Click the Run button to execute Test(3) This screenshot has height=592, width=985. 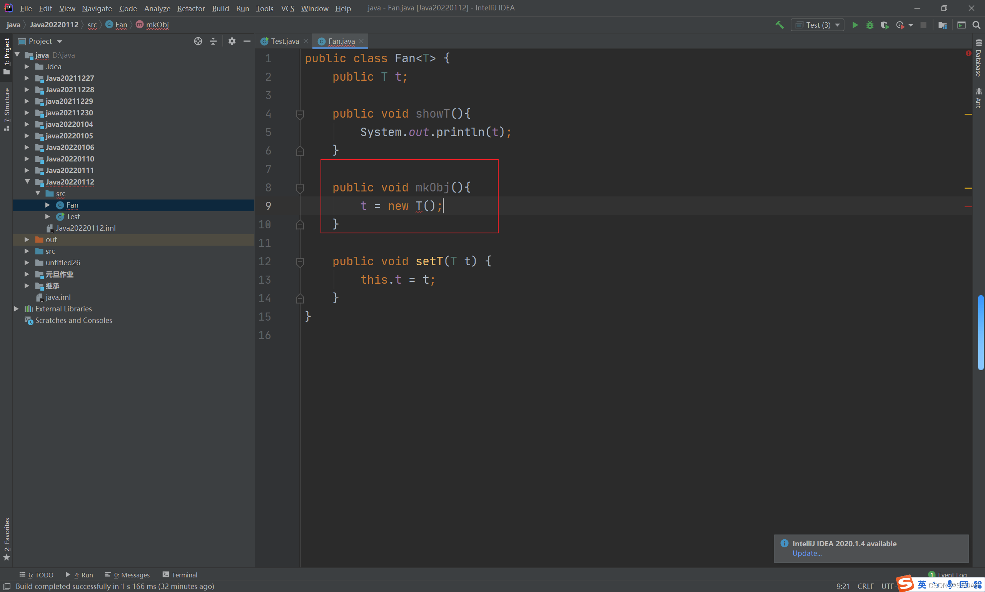856,25
